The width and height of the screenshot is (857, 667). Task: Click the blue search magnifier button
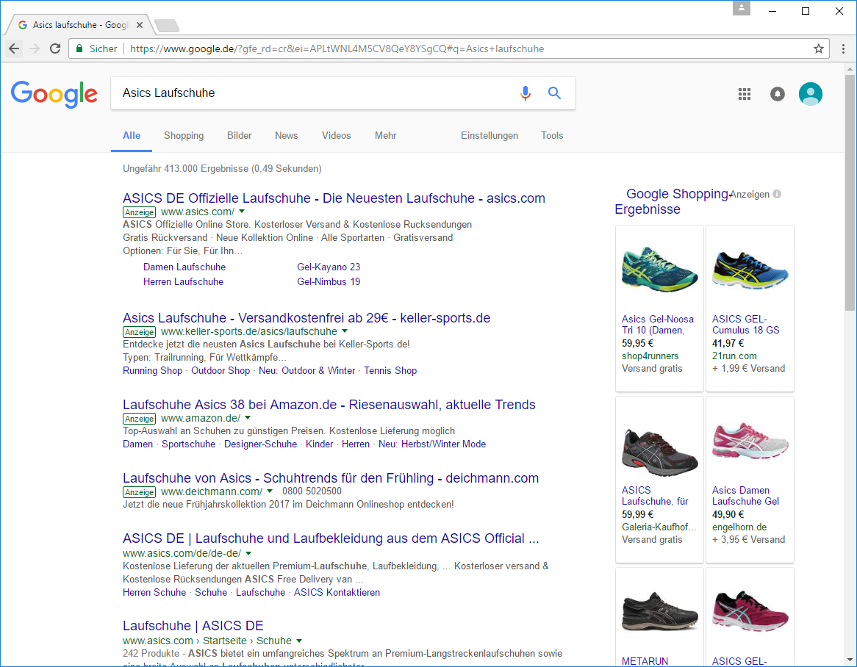click(555, 93)
